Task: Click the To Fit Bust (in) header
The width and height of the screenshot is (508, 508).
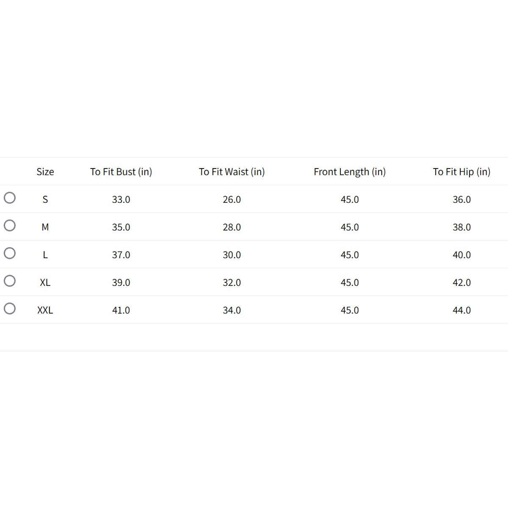Action: (x=121, y=172)
